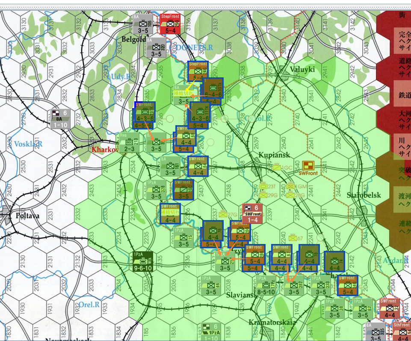Select the 1PzA 62 infantry counter
The height and width of the screenshot is (341, 411).
[x=363, y=309]
